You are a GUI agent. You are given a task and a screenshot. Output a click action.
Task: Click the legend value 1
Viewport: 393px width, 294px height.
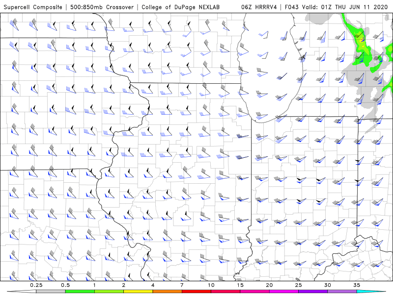94,285
